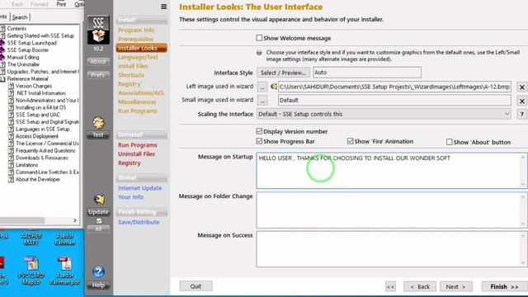Switch to the Search tab in help
The height and width of the screenshot is (297, 528).
click(x=20, y=17)
